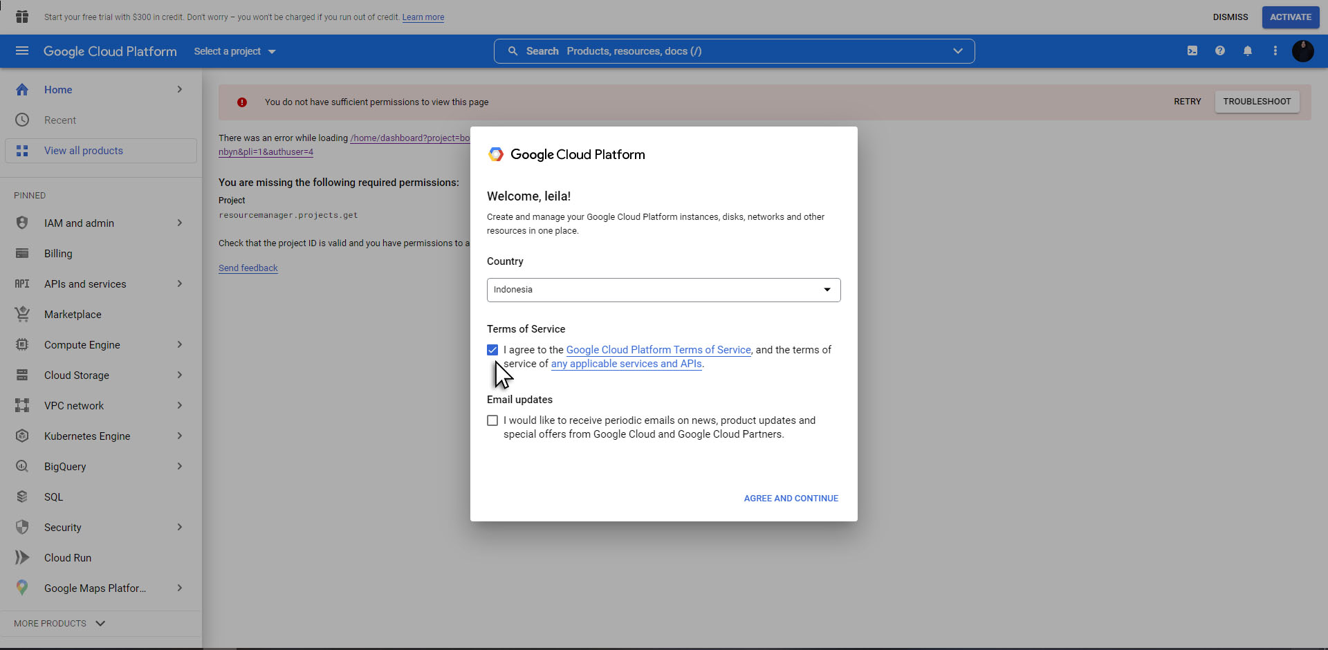Click the Activate free trial button
This screenshot has width=1328, height=650.
point(1290,17)
